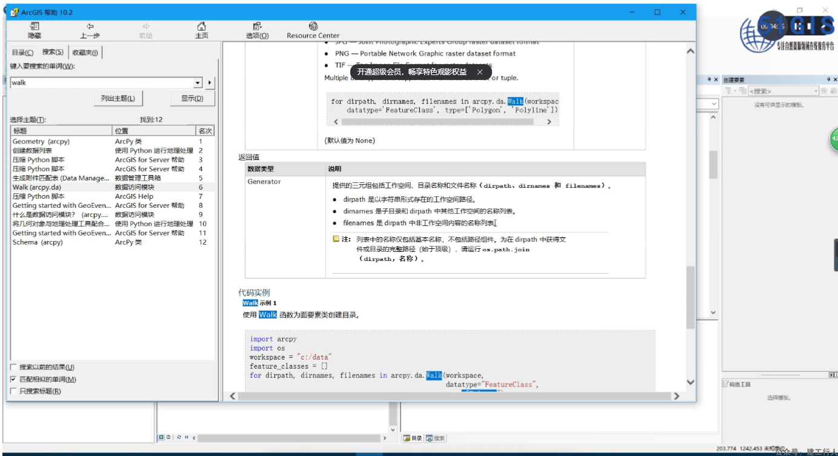Screen dimensions: 838x456
Task: Dismiss the 开通超级会员 popup with its X
Action: point(480,72)
